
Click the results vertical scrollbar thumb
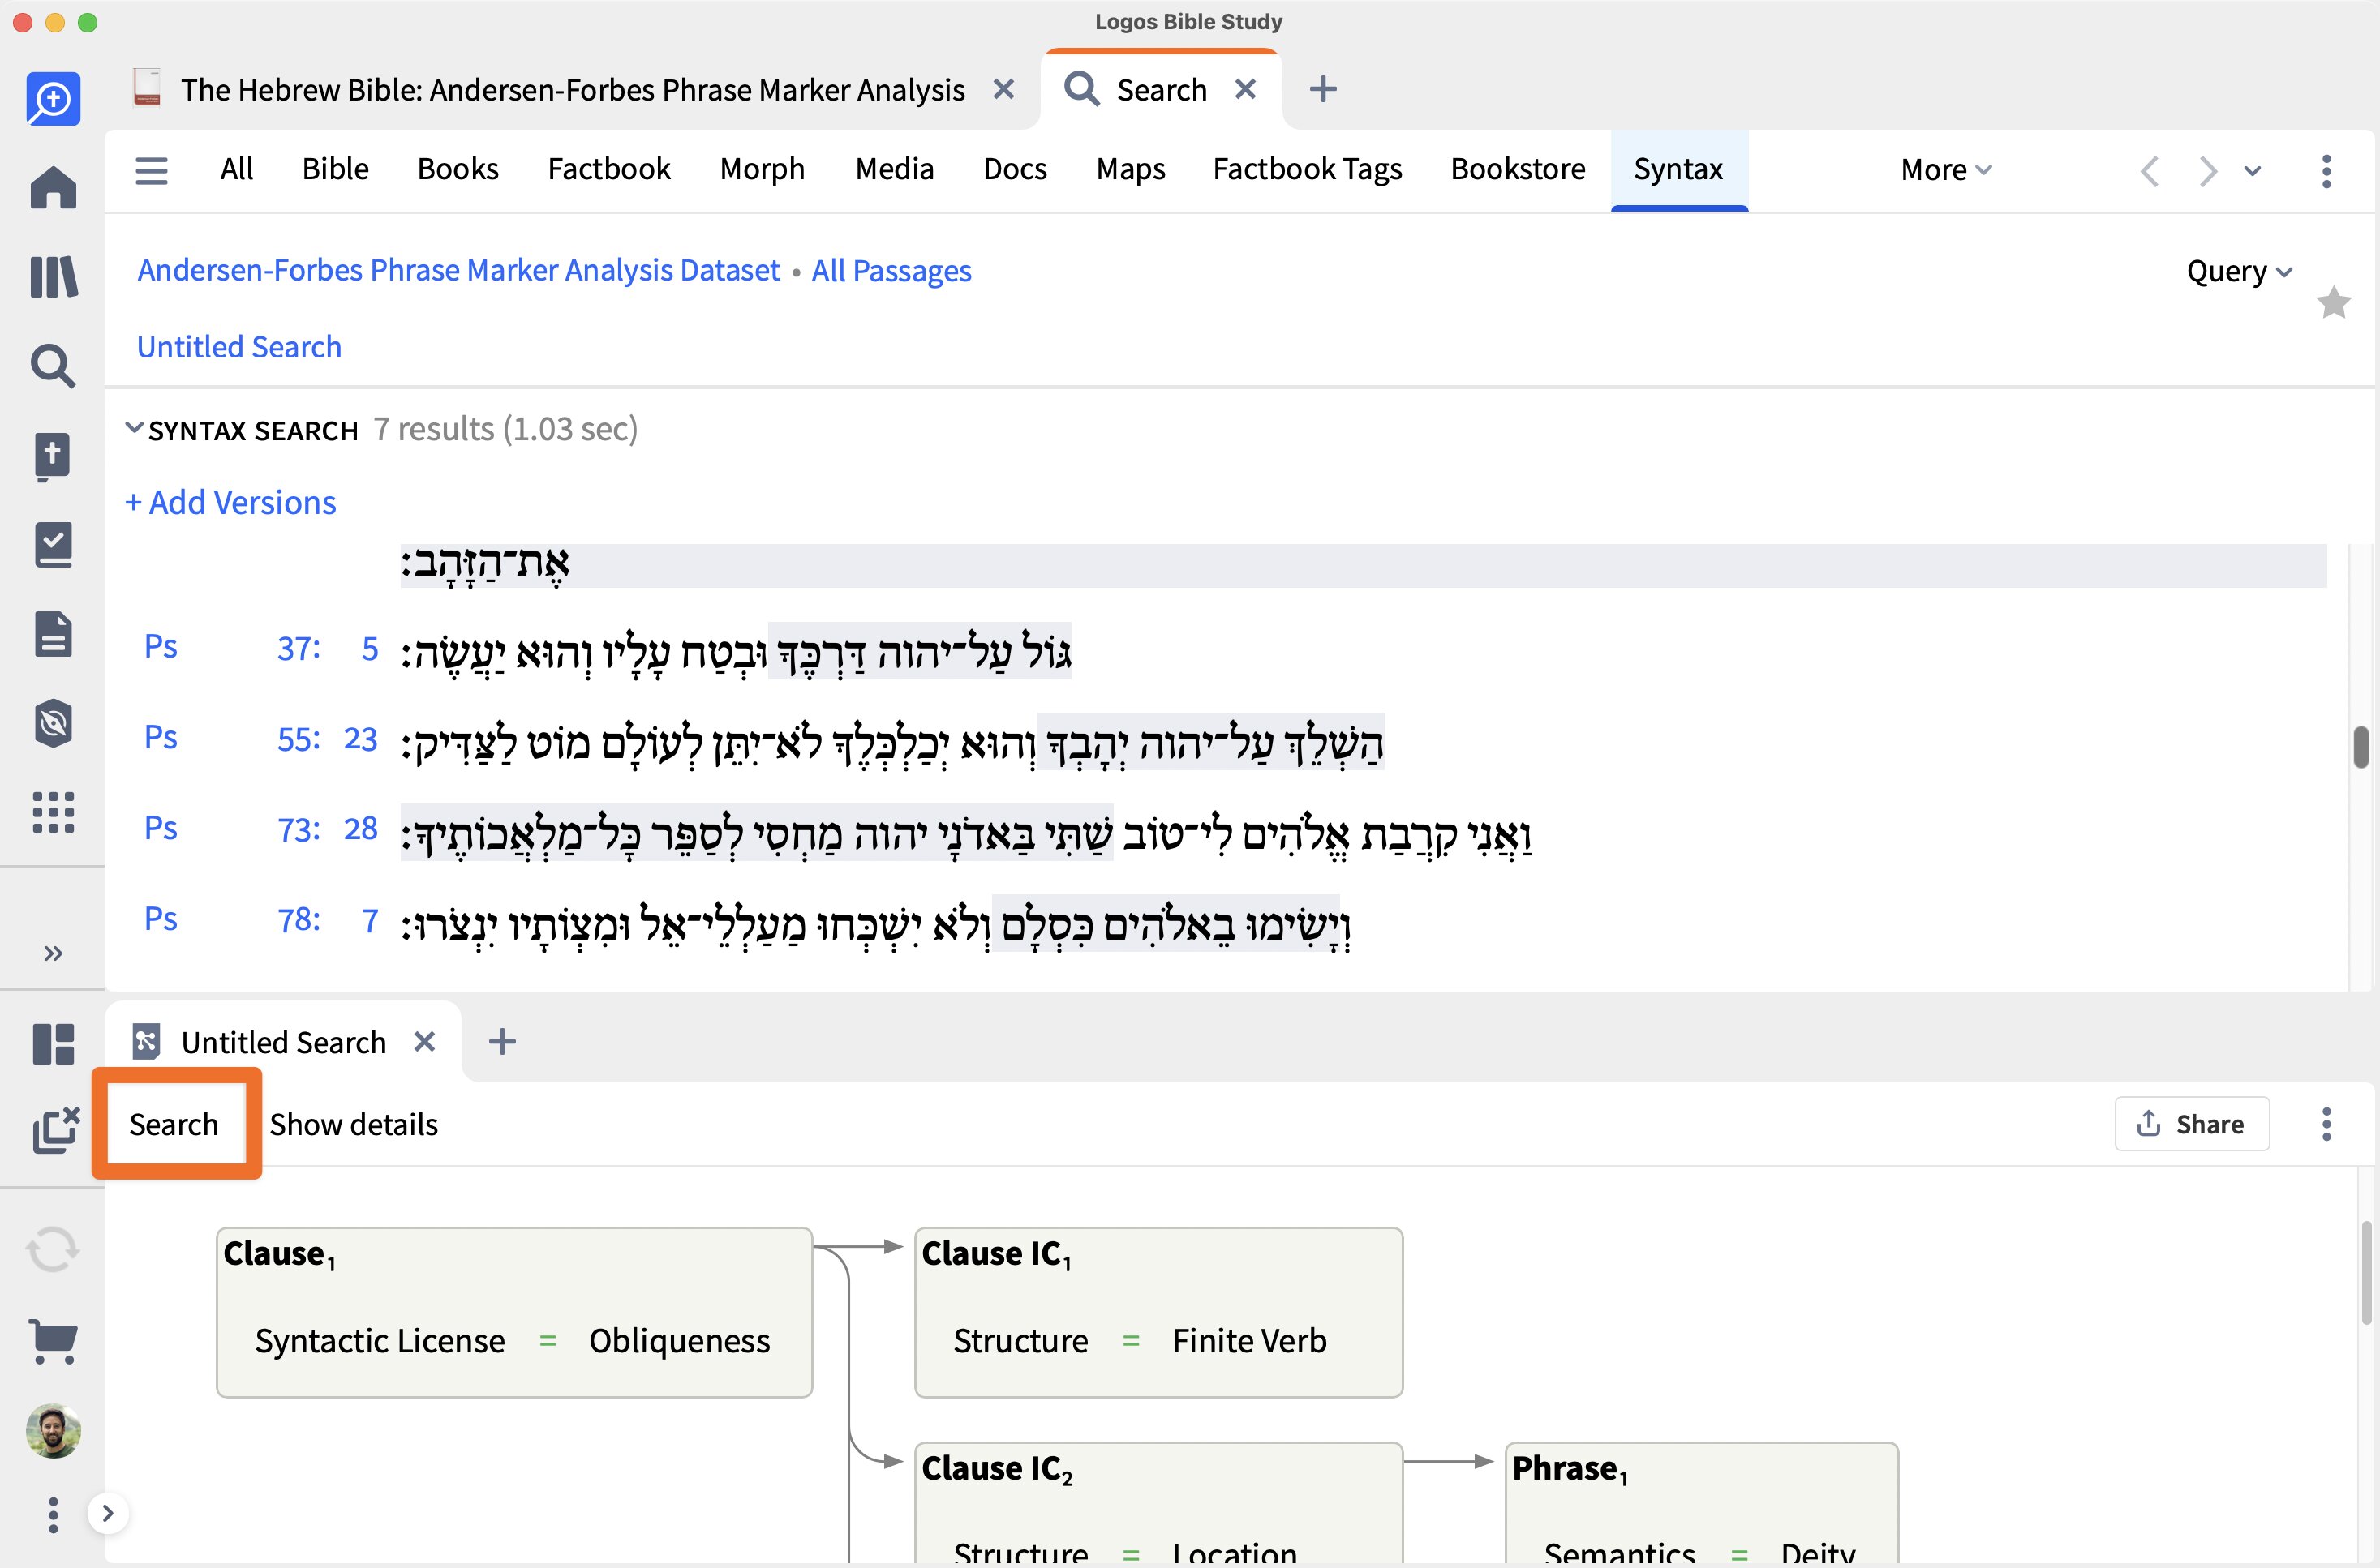pos(2360,747)
